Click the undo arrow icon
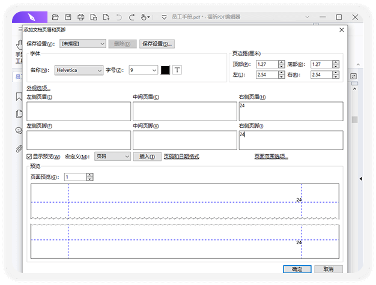The height and width of the screenshot is (285, 376). pyautogui.click(x=119, y=17)
